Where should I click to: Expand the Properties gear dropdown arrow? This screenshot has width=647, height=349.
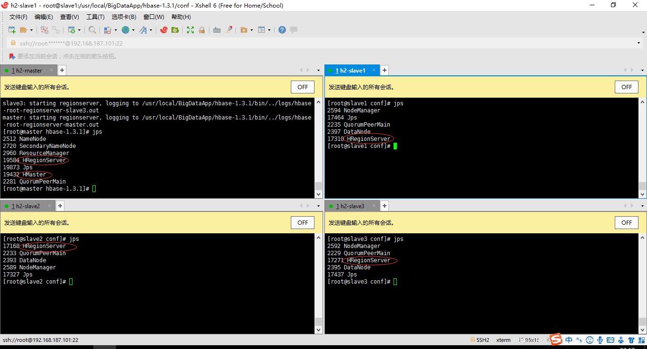coord(79,30)
